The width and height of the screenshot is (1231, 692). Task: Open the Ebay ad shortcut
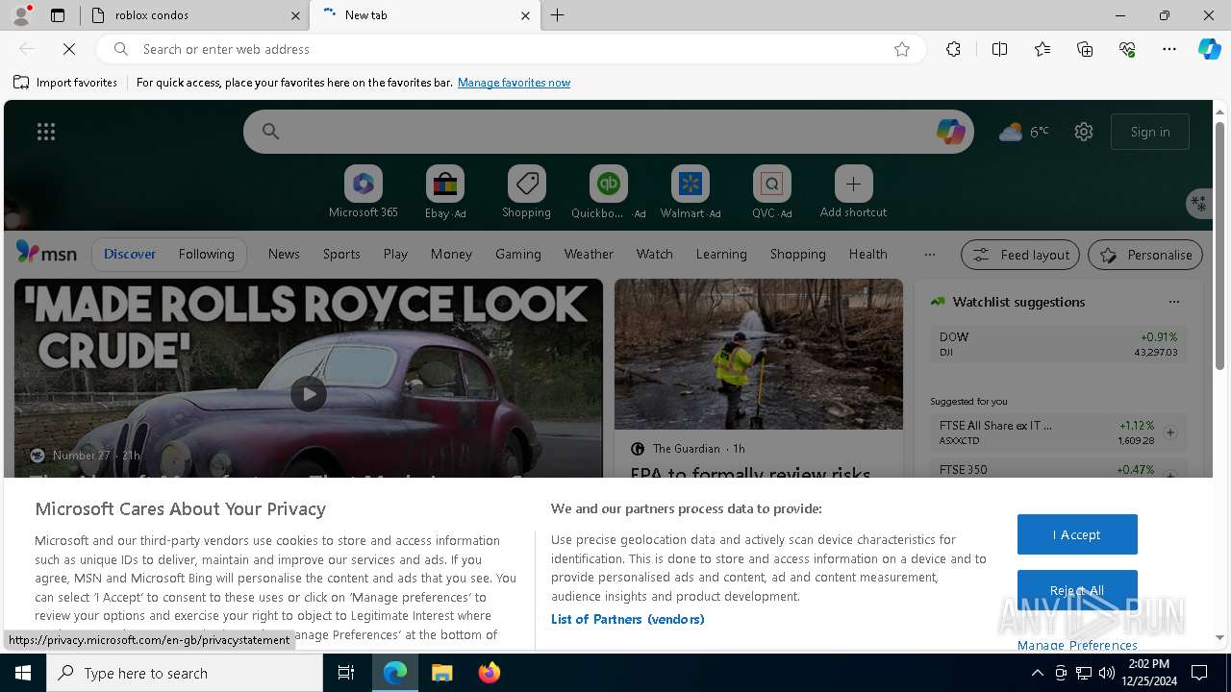coord(445,192)
